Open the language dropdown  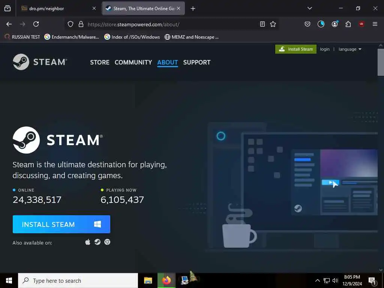(350, 49)
